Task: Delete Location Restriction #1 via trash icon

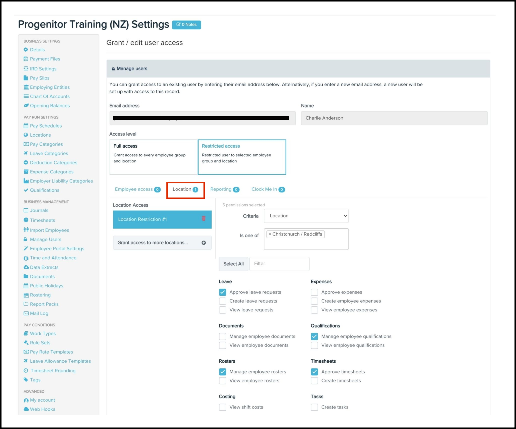Action: tap(203, 219)
